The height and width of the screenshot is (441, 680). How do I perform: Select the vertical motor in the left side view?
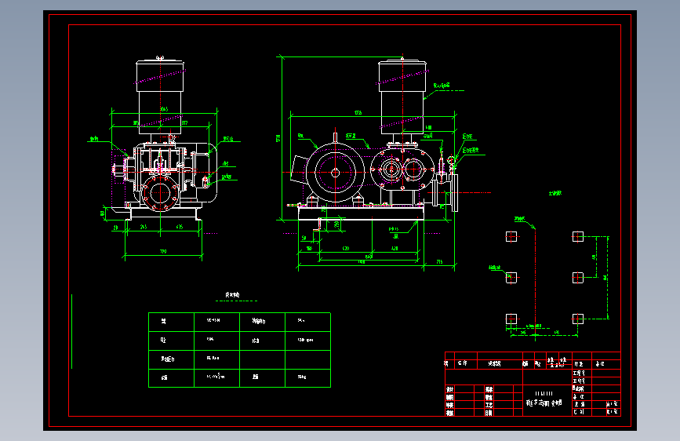pos(160,97)
